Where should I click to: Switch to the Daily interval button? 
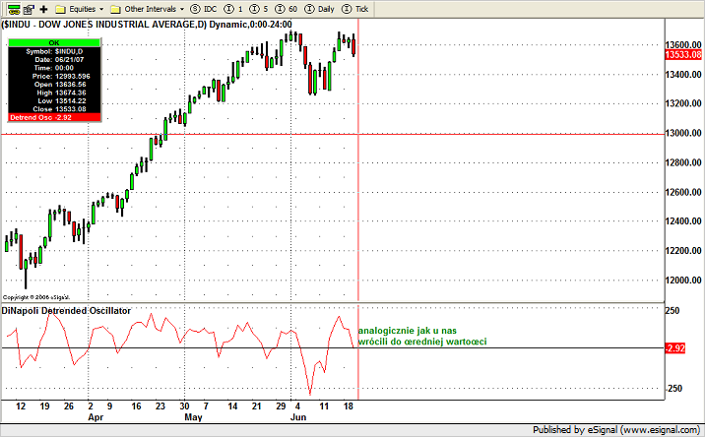(x=320, y=9)
